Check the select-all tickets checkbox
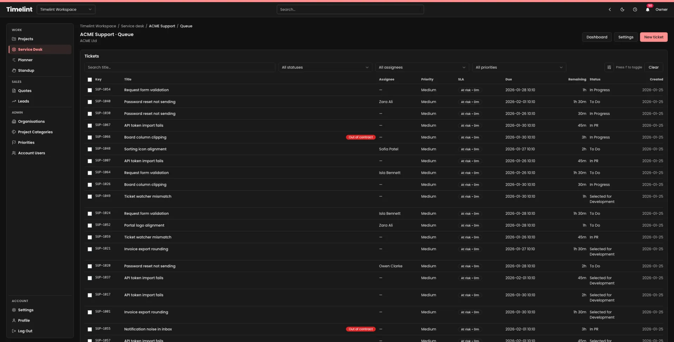This screenshot has width=674, height=342. point(90,80)
